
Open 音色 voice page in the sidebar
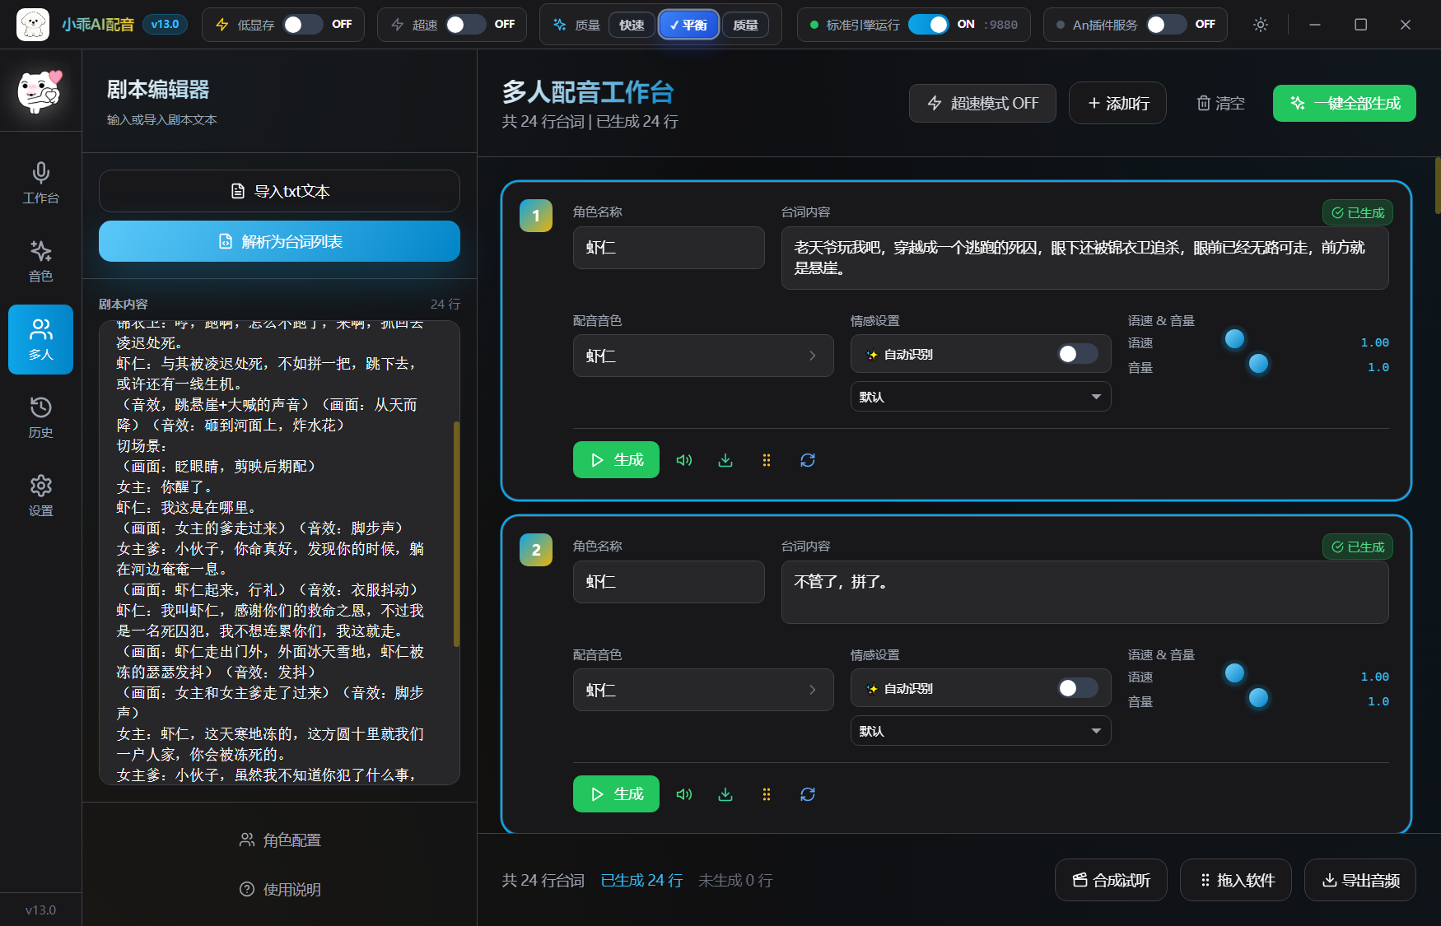[40, 261]
